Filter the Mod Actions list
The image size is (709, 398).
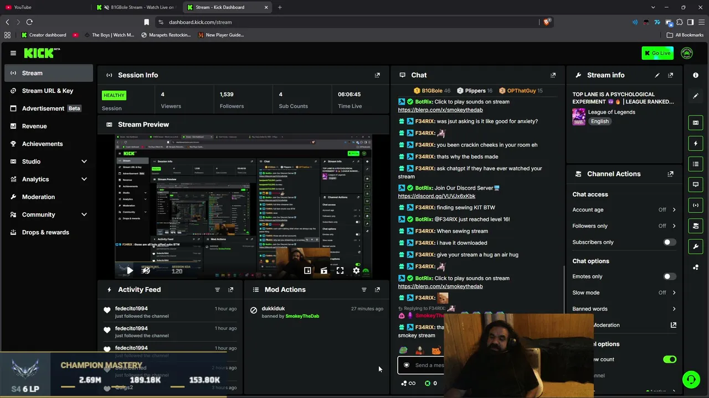(364, 290)
